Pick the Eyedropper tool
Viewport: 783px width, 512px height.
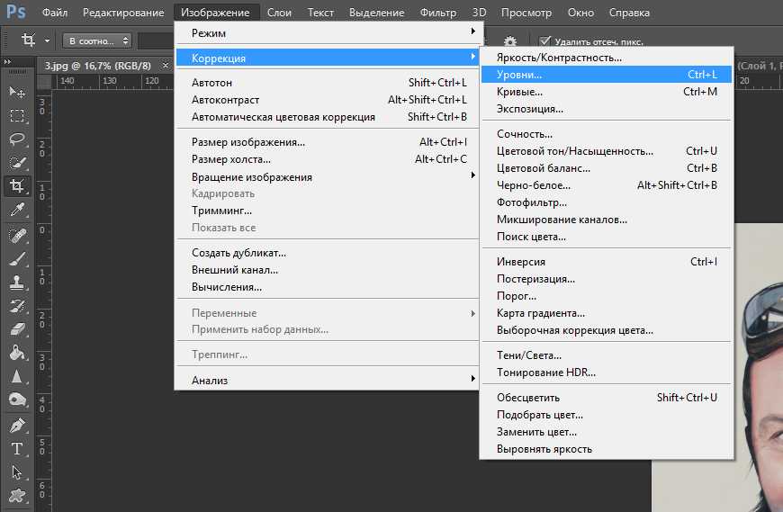[16, 210]
